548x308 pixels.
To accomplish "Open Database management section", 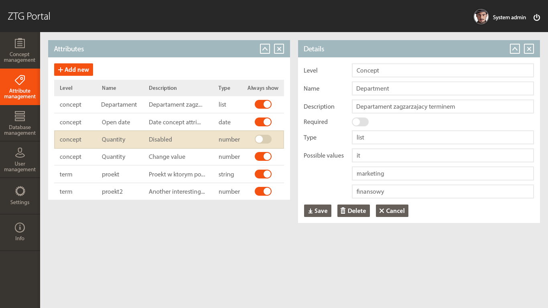I will [20, 123].
